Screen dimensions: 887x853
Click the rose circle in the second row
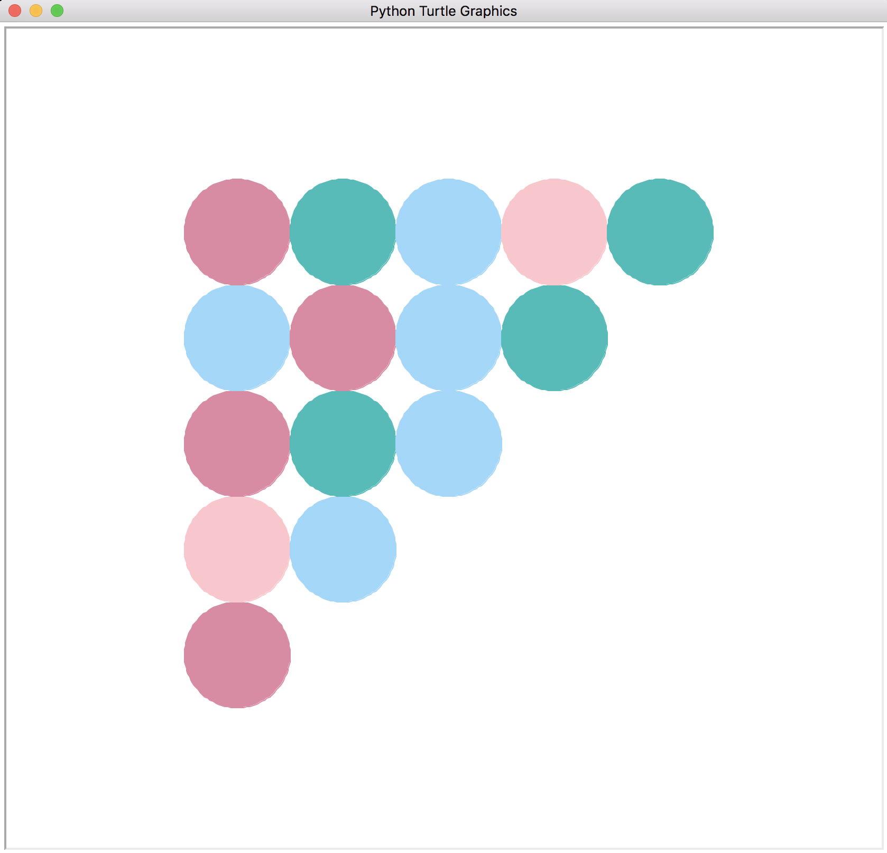(343, 338)
